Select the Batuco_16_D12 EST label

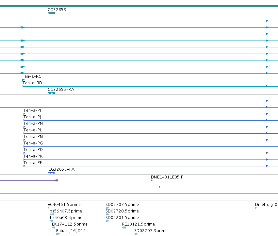click(x=71, y=231)
